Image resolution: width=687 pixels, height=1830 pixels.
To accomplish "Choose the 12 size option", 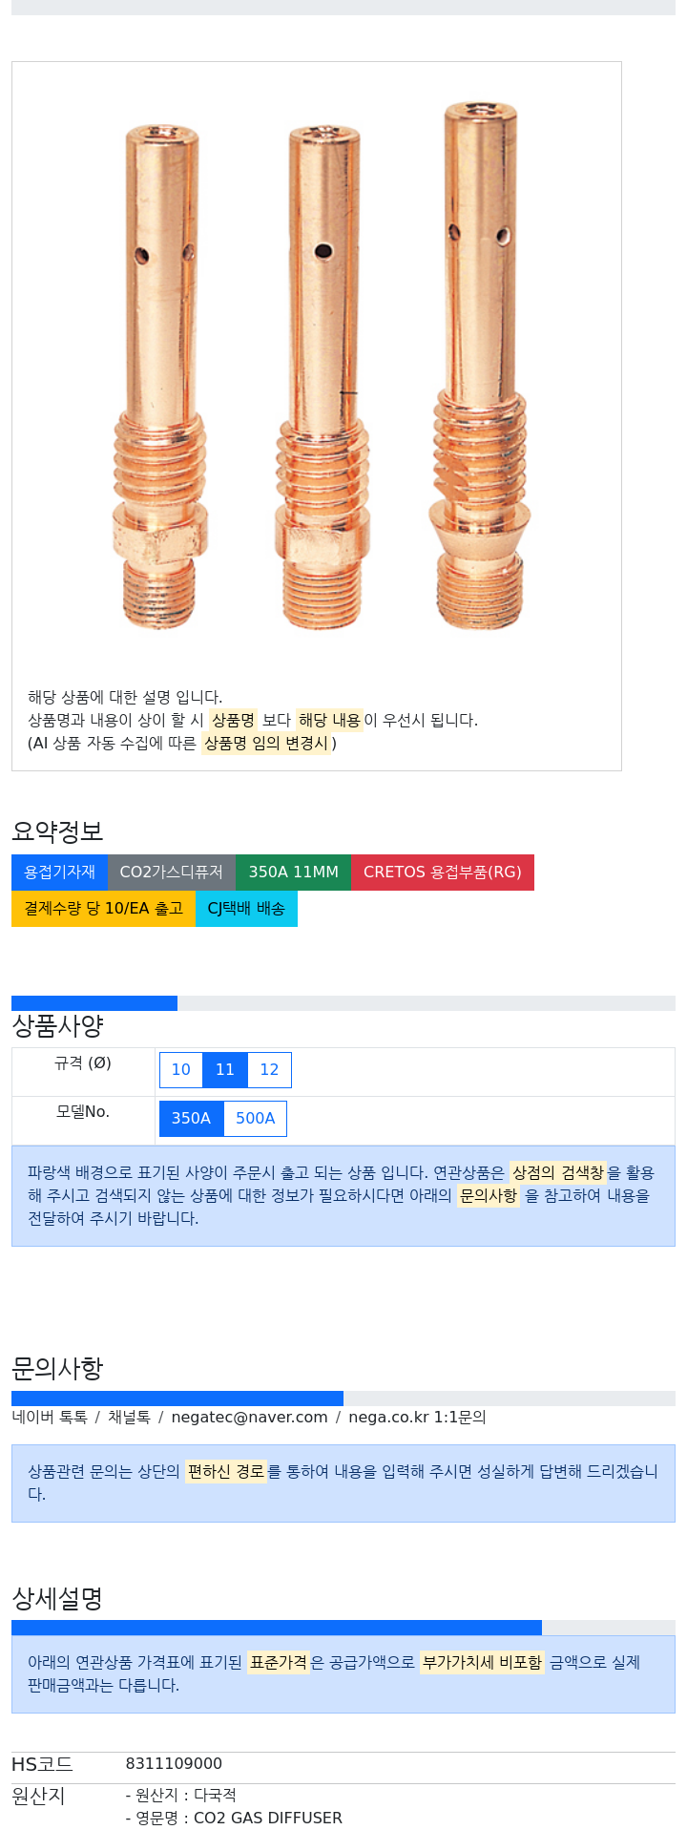I will 269,1070.
